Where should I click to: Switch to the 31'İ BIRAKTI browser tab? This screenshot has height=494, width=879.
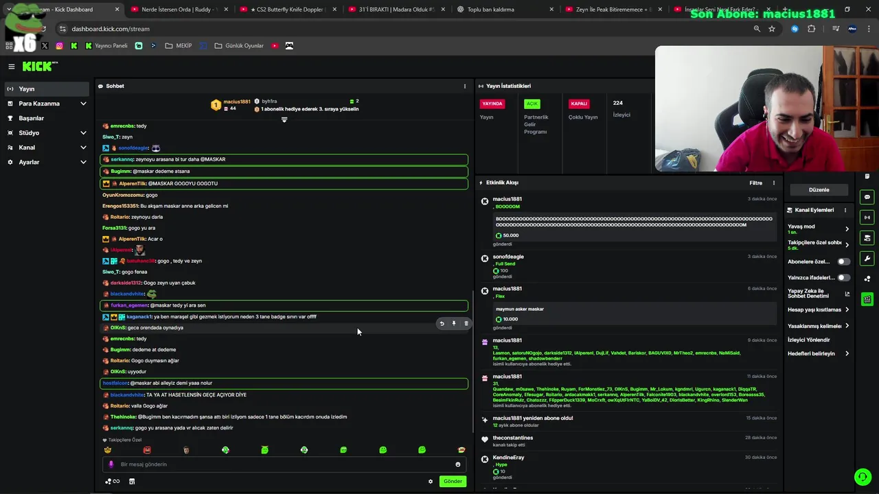pyautogui.click(x=396, y=10)
